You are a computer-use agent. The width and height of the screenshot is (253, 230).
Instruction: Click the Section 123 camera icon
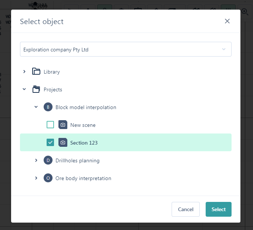point(63,143)
